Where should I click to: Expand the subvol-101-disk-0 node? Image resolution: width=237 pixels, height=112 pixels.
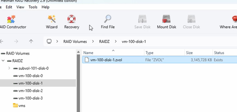click(9, 68)
